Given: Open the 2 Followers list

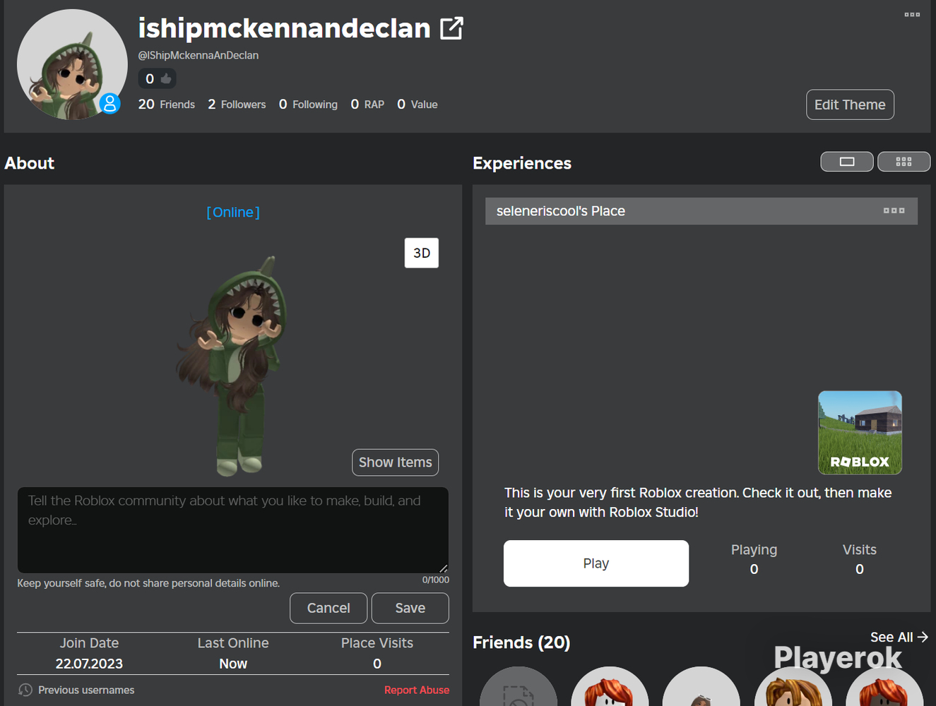Looking at the screenshot, I should [237, 104].
